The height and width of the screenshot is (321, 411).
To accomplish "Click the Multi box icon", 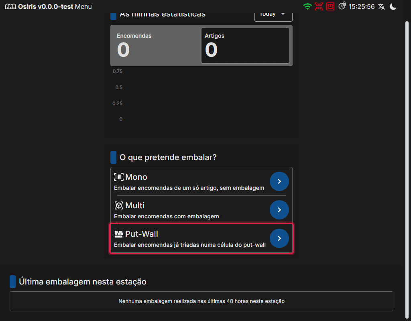I will (x=118, y=205).
